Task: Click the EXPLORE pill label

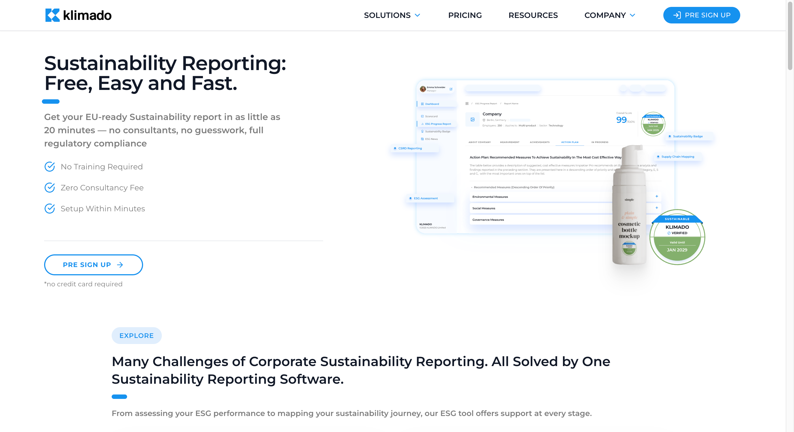Action: [136, 335]
